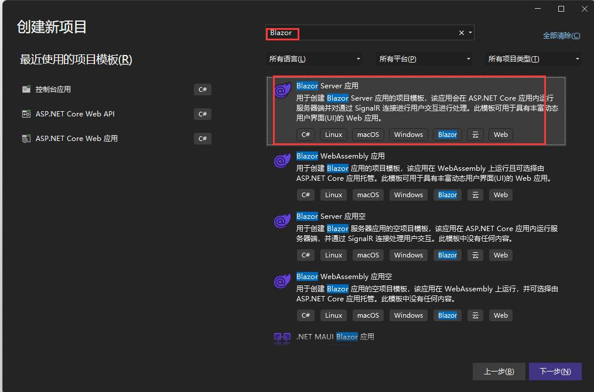Click 云 tag under Blazor WebAssembly 应用
This screenshot has height=392, width=594.
[x=475, y=195]
